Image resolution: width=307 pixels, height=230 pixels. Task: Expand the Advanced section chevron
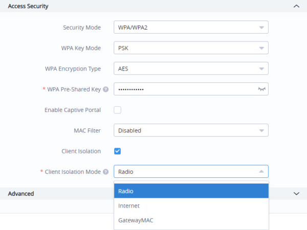click(x=296, y=194)
